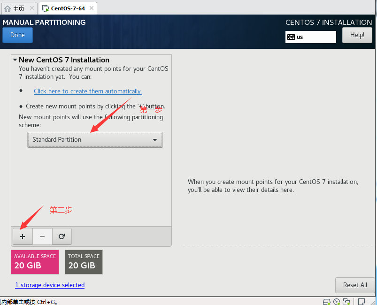
Task: Close the 主页 tab
Action: point(32,8)
